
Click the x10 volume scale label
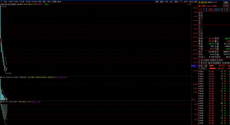tap(193, 100)
